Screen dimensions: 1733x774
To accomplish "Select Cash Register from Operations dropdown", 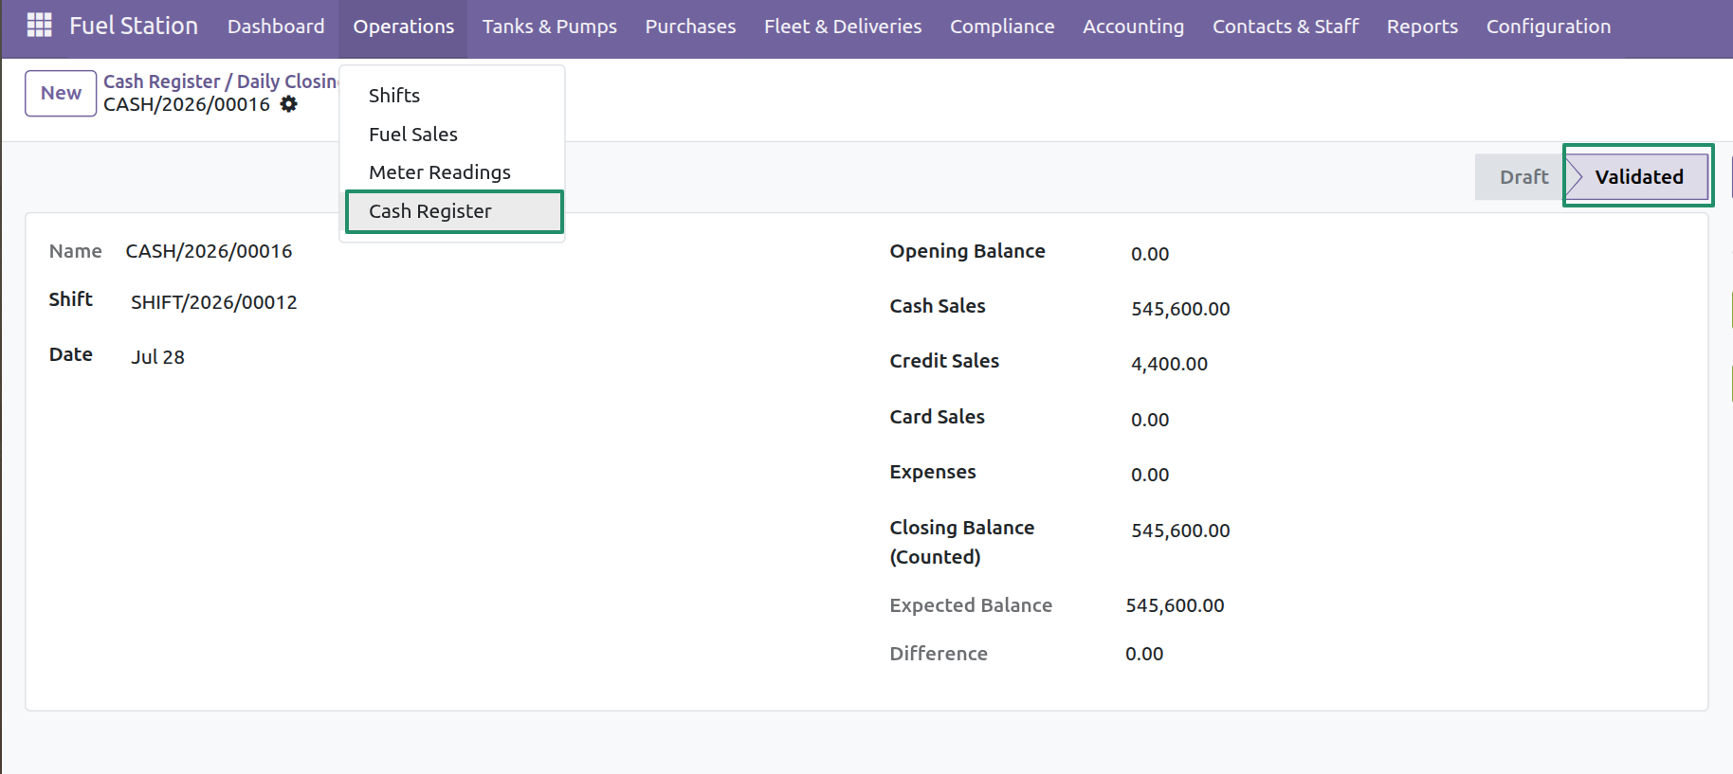I will [x=454, y=211].
